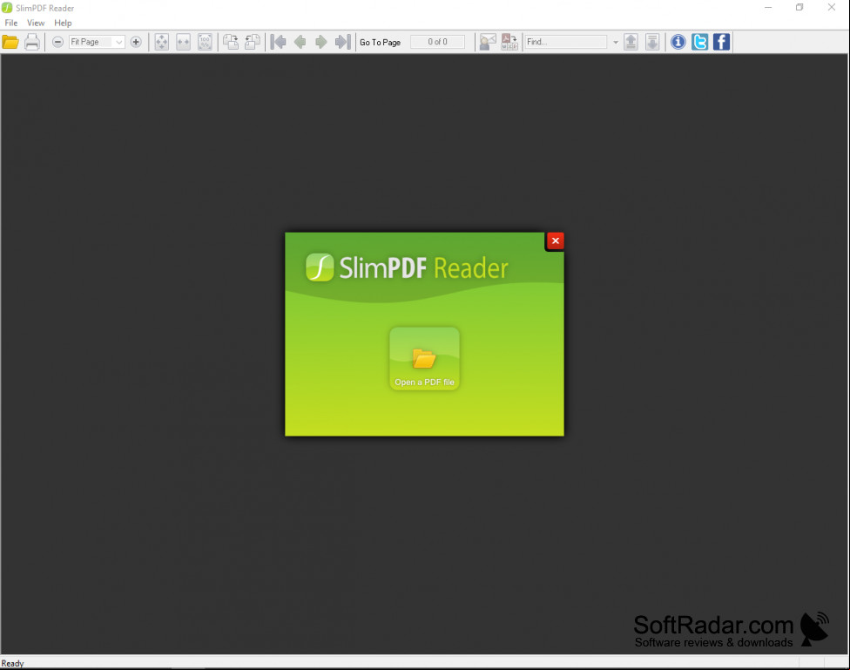The height and width of the screenshot is (670, 850).
Task: Click the email PDF icon
Action: point(488,42)
